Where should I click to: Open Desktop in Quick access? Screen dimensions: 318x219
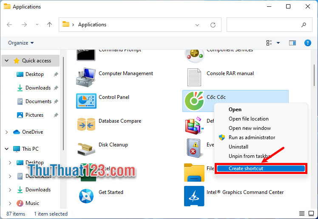tap(34, 74)
